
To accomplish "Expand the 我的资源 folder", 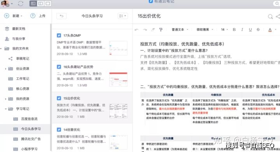I will coord(5,99).
